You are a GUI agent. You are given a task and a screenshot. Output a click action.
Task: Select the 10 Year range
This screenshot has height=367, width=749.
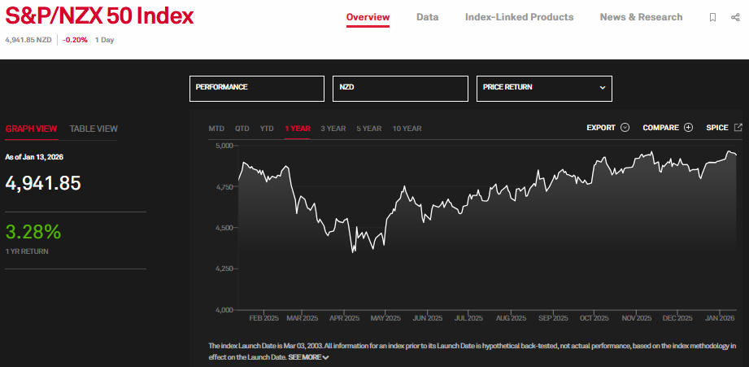click(x=407, y=128)
